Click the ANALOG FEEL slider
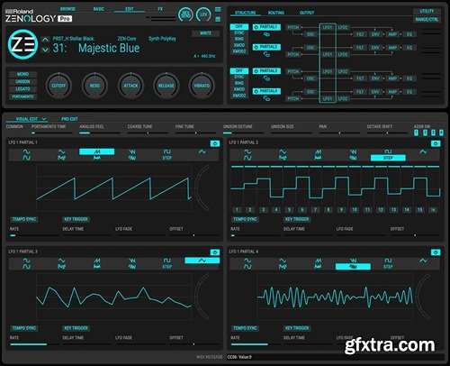The width and height of the screenshot is (450, 366). coord(99,133)
